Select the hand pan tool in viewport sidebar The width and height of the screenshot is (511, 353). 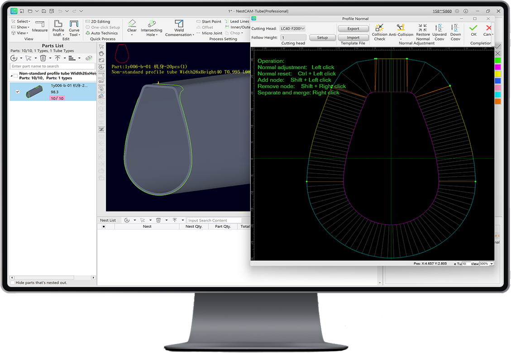pos(101,53)
